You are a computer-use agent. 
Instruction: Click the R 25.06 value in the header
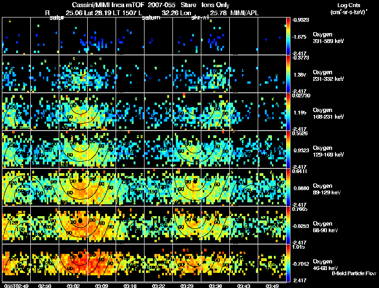click(x=64, y=13)
